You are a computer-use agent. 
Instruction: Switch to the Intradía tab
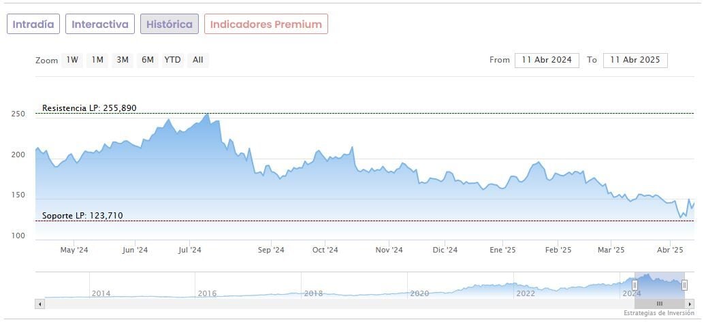click(x=33, y=24)
